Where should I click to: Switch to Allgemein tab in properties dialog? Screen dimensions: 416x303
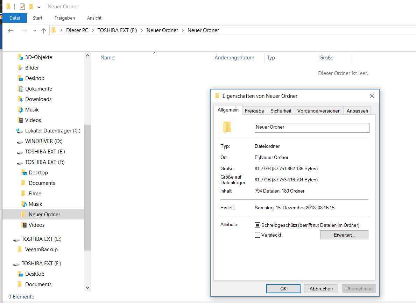coord(228,110)
